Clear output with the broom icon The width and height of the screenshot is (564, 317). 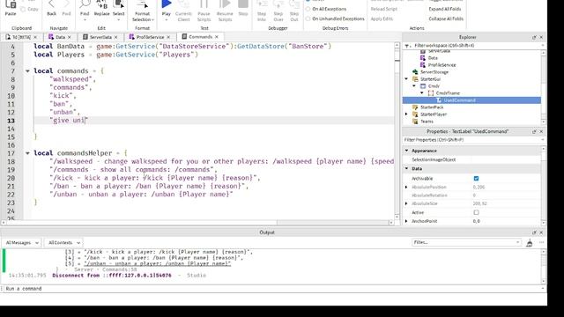click(530, 243)
